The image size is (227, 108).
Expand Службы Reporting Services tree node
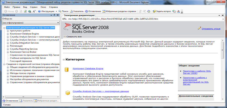(8, 49)
